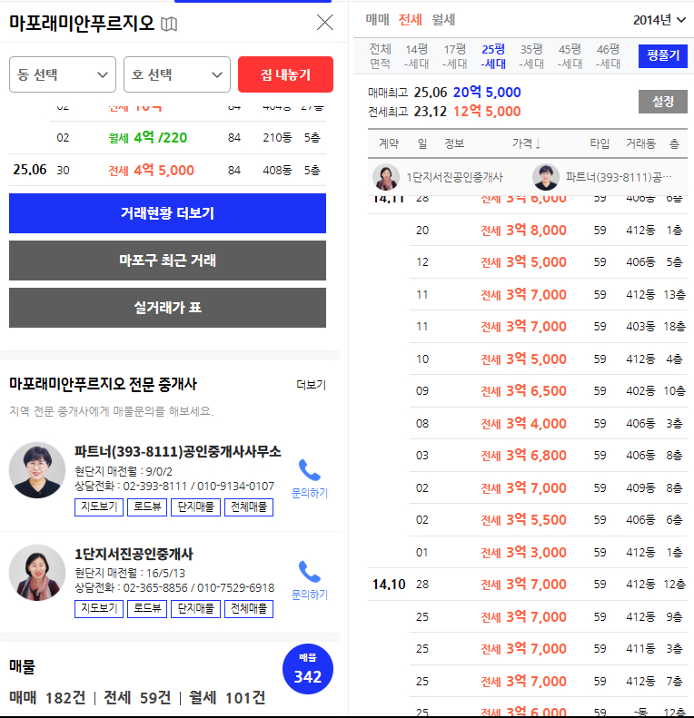This screenshot has width=694, height=718.
Task: Click the 평풀기 button
Action: tap(663, 56)
